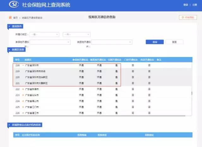Click 门诊 flag 否 in row 220
The width and height of the screenshot is (202, 147).
click(x=133, y=77)
